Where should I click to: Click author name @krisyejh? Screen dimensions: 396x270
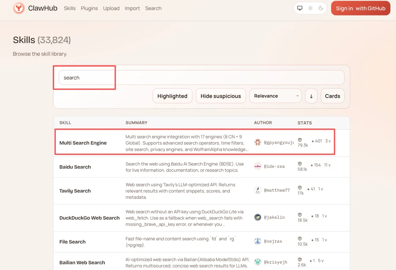point(275,262)
